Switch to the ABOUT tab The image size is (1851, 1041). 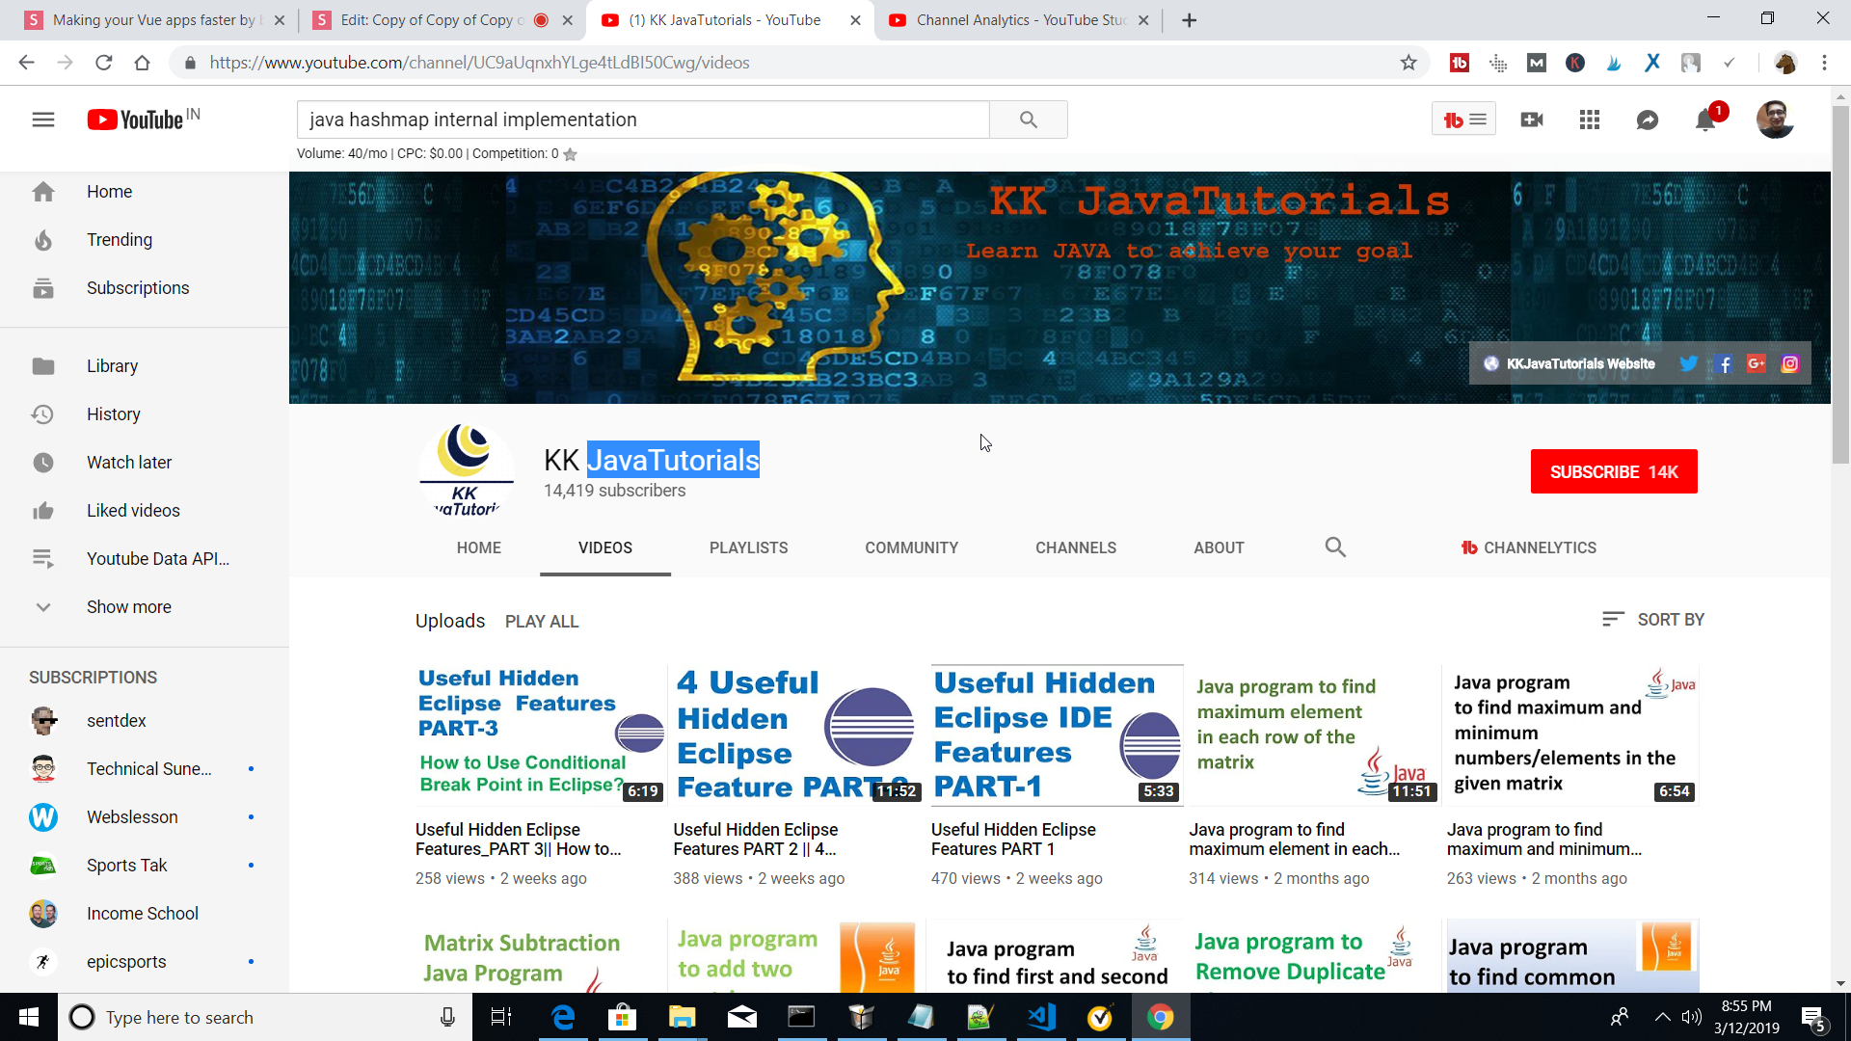1219,547
